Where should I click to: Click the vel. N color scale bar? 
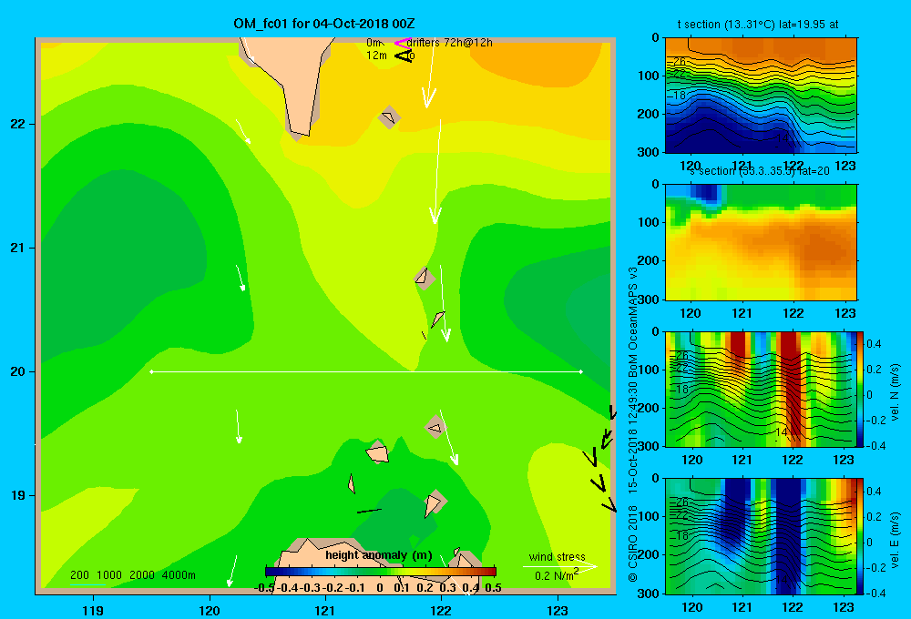(860, 389)
